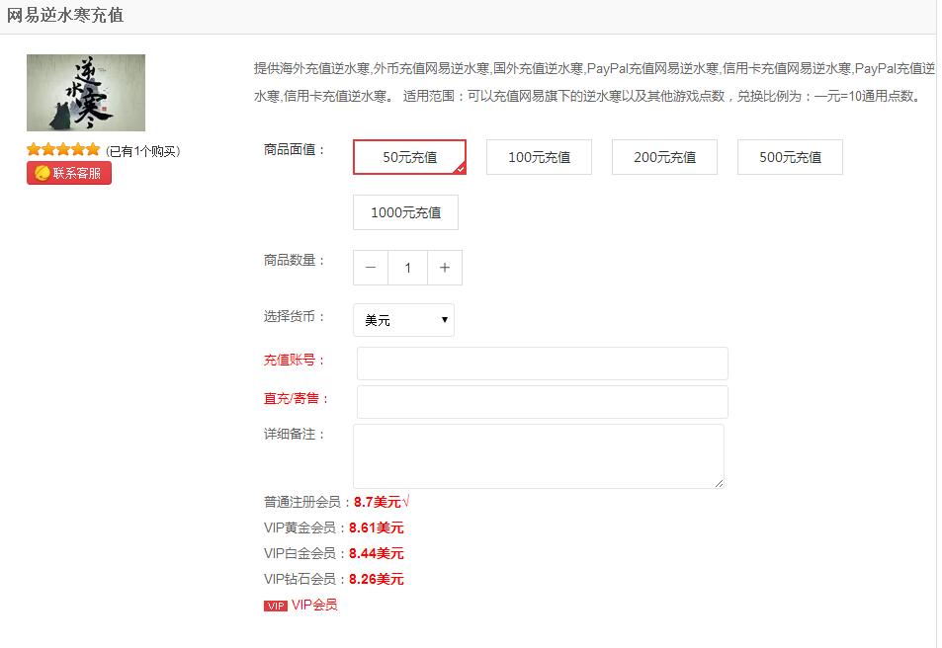
Task: Select the 50元充值 denomination option
Action: click(x=409, y=157)
